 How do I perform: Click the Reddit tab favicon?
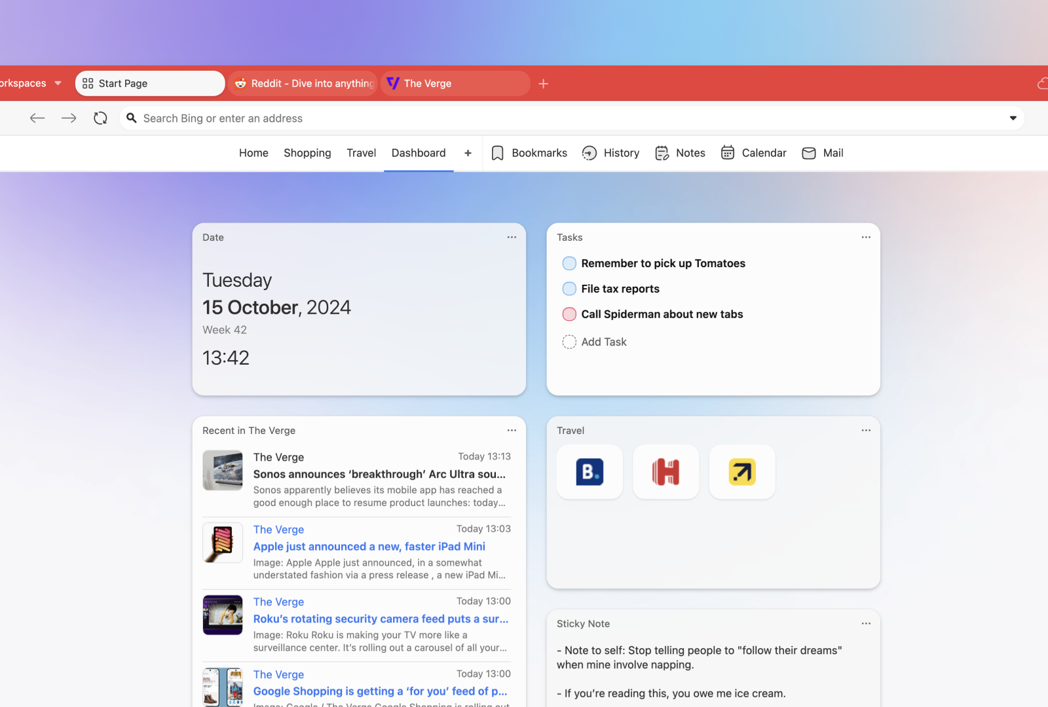(240, 83)
